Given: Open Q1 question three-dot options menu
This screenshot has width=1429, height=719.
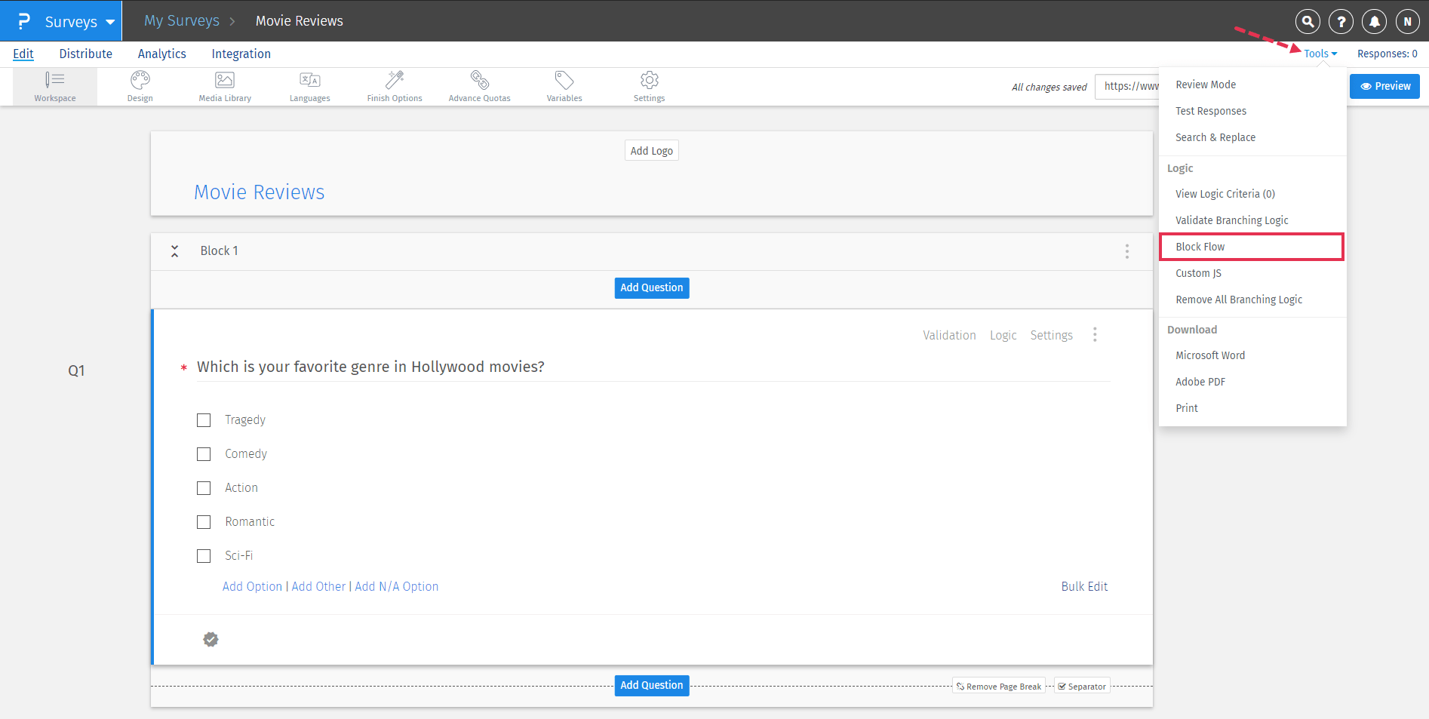Looking at the screenshot, I should click(1095, 334).
